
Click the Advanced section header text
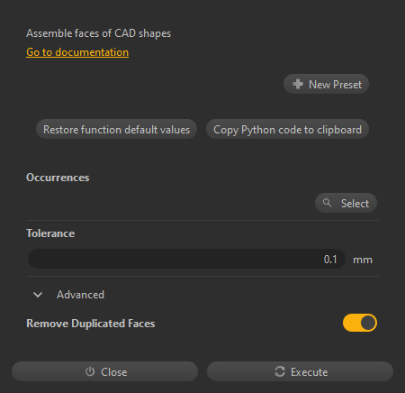(x=80, y=295)
